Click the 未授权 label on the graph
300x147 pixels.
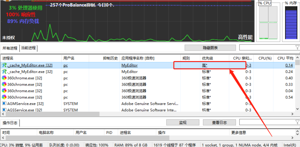pyautogui.click(x=8, y=38)
